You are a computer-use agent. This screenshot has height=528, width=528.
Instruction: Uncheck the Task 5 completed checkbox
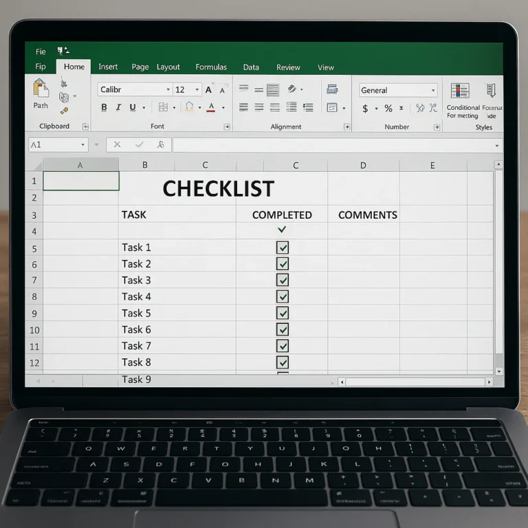click(x=282, y=313)
